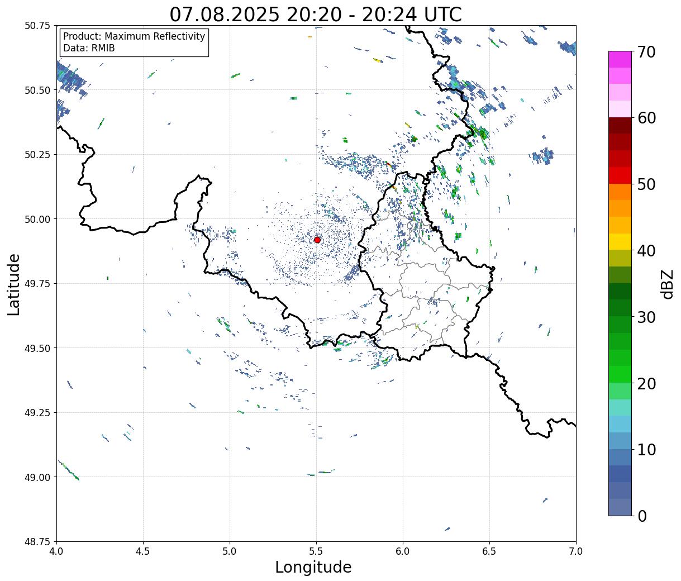
Task: Click the 70 tick on the colorbar
Action: [646, 52]
